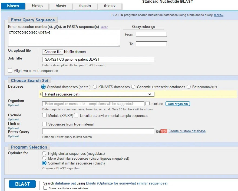The height and width of the screenshot is (191, 238).
Task: Click the 'Program Selection' section heading
Action: tap(29, 147)
